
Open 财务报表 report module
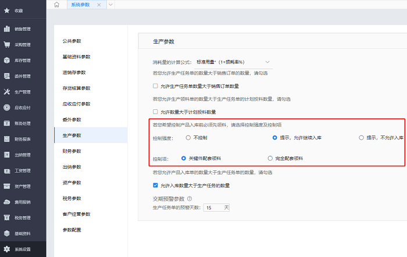point(22,139)
